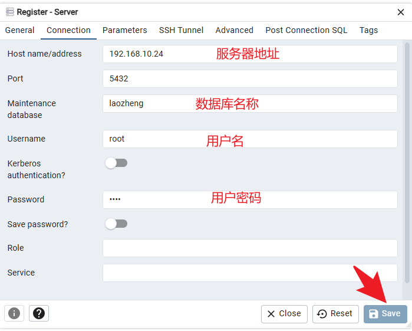Click the Reset button
Image resolution: width=412 pixels, height=331 pixels.
[335, 314]
